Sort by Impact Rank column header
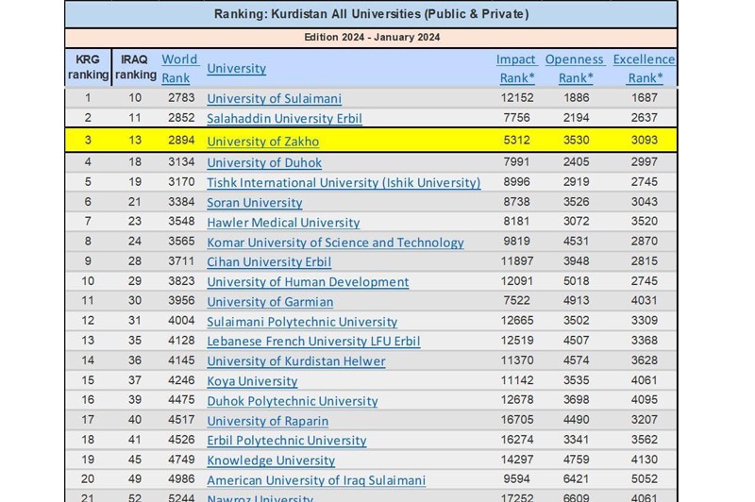The height and width of the screenshot is (502, 755). tap(516, 68)
